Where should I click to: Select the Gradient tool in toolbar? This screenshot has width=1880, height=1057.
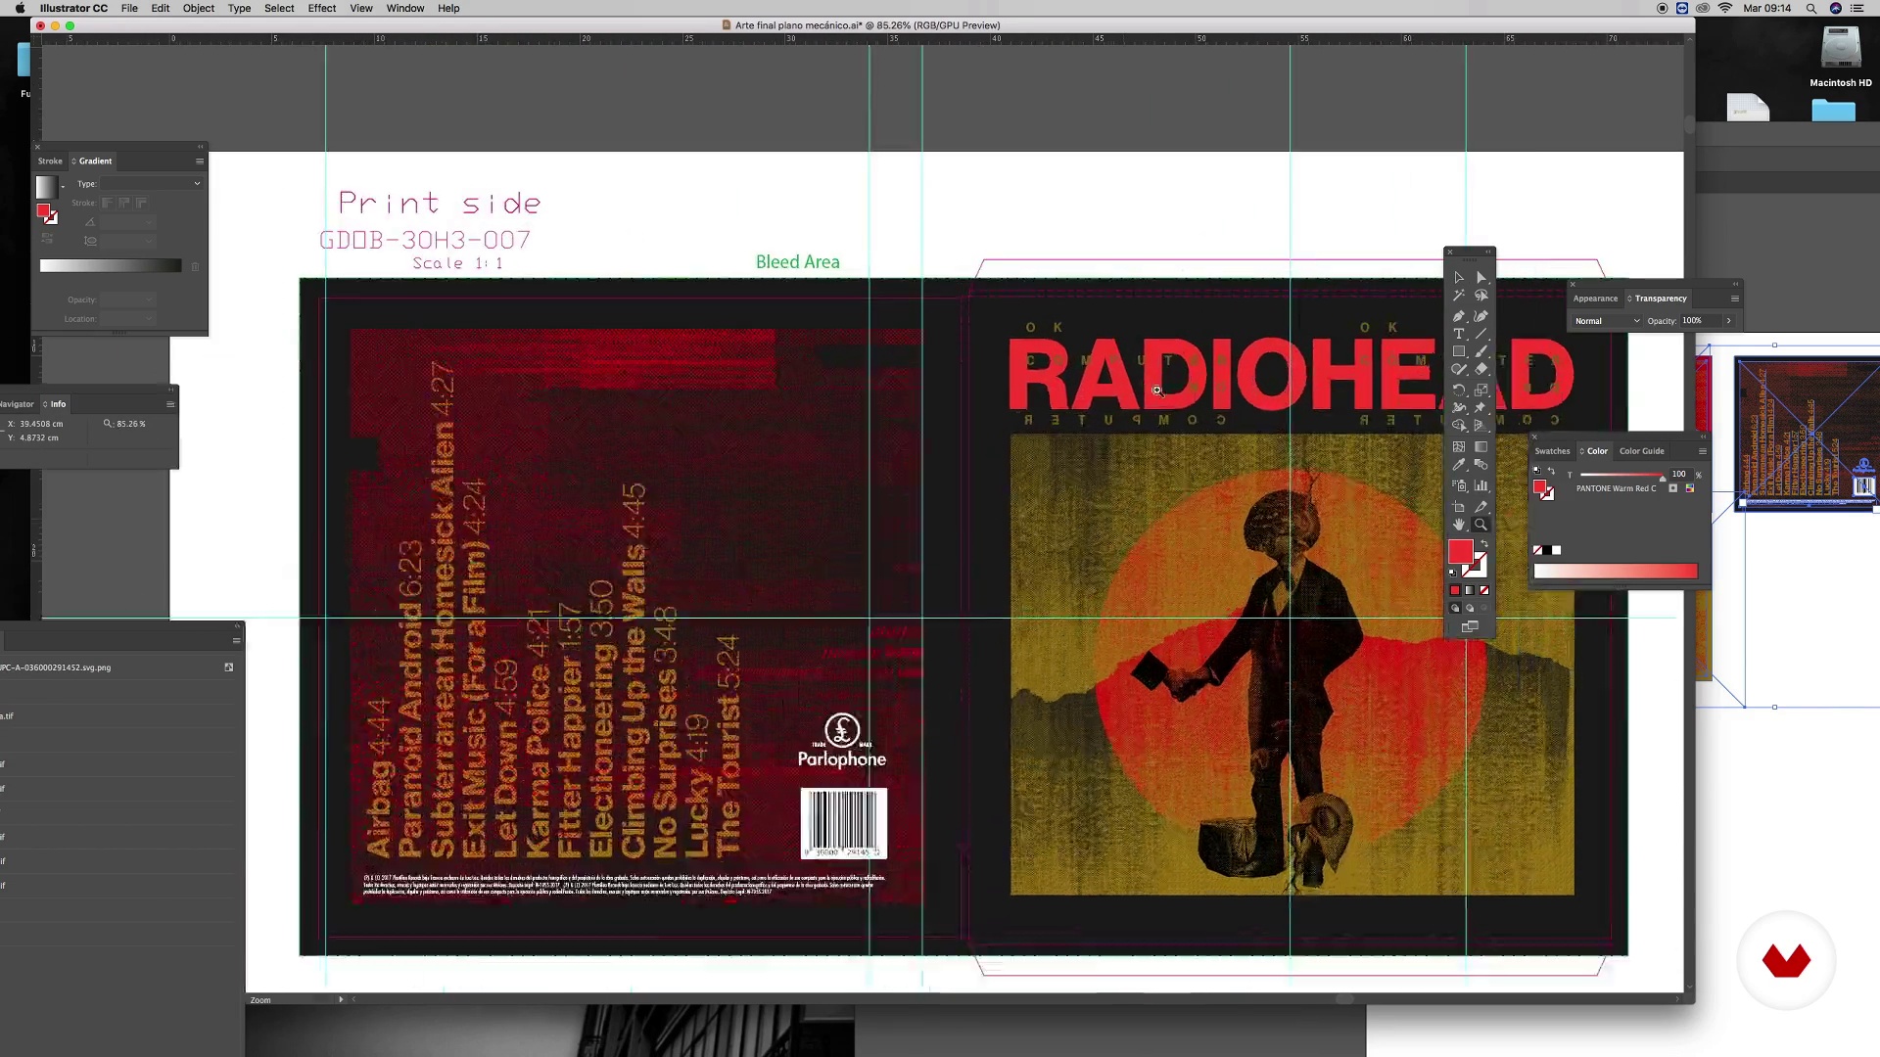pos(1481,447)
